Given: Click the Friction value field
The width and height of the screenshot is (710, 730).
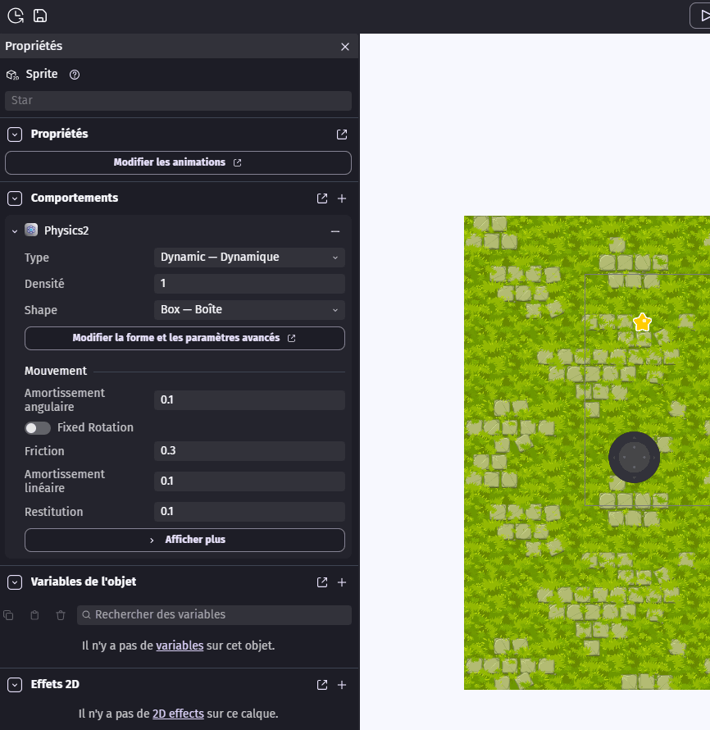Looking at the screenshot, I should 249,451.
